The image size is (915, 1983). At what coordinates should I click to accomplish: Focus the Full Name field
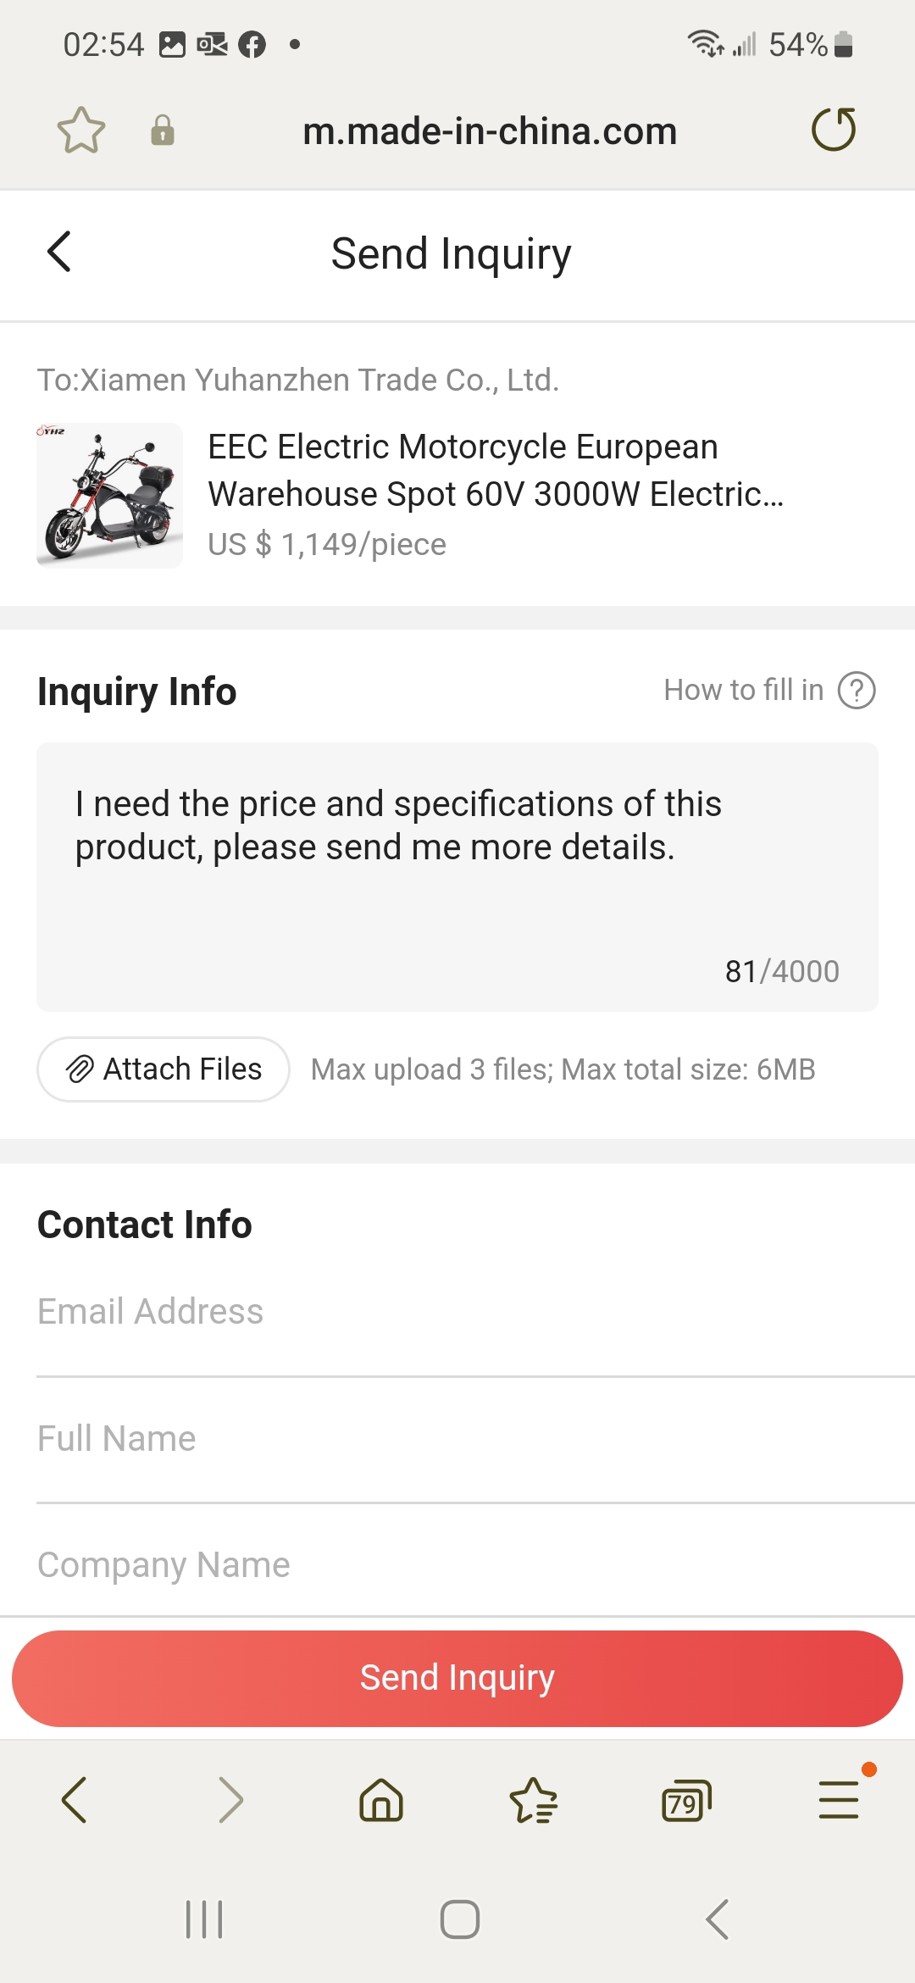pos(457,1439)
